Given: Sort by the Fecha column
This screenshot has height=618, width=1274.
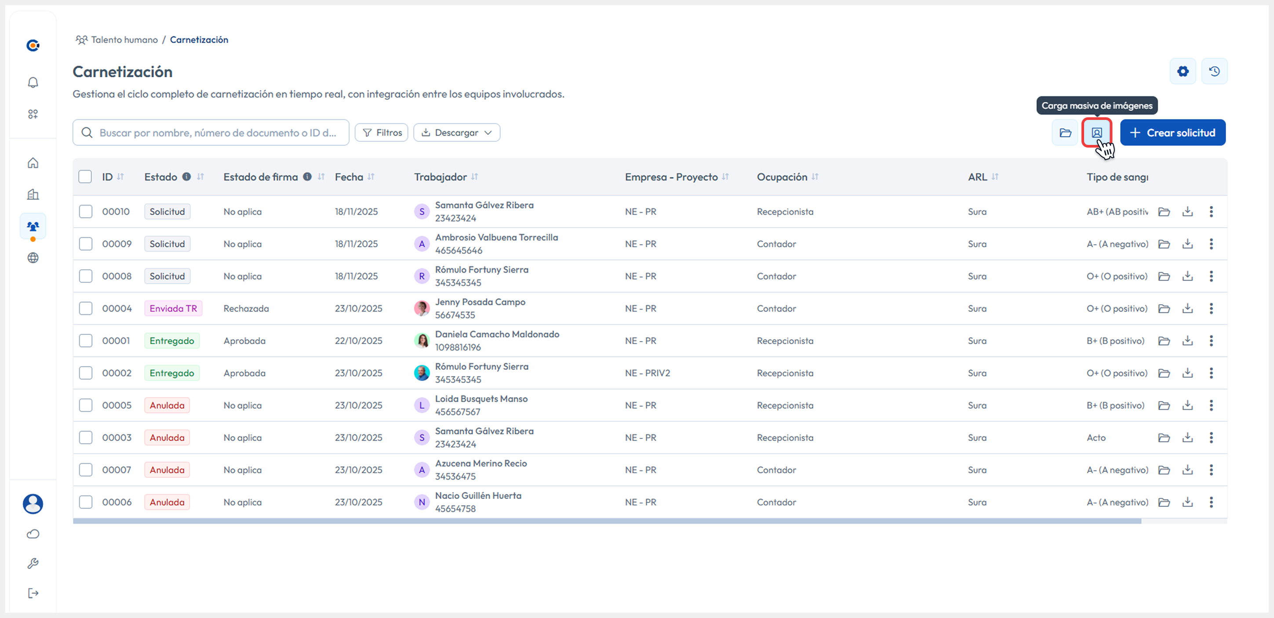Looking at the screenshot, I should point(371,177).
